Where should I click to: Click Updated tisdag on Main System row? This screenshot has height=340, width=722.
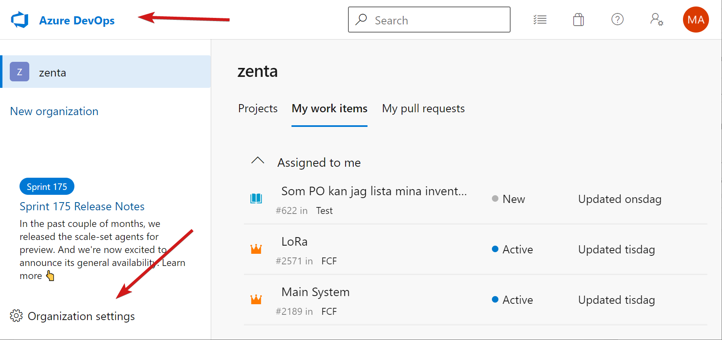coord(616,300)
